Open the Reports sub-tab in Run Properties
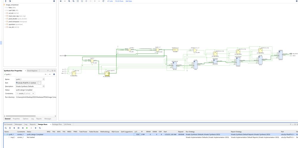298x148 pixels. [x=39, y=119]
